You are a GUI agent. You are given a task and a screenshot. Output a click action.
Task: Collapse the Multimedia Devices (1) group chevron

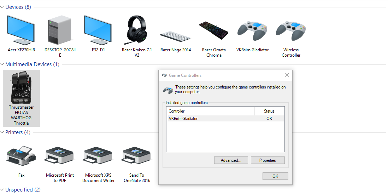[2, 65]
